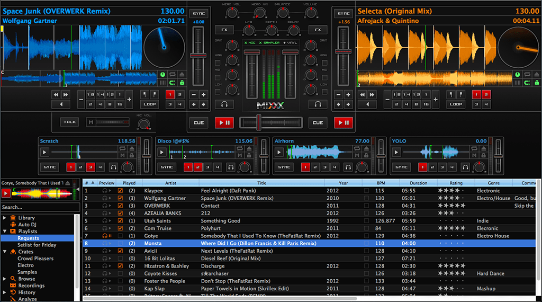
Task: Toggle green keylock padlock on left deck
Action: click(182, 83)
